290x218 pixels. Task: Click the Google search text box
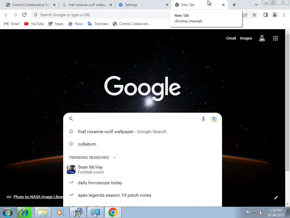(x=137, y=119)
